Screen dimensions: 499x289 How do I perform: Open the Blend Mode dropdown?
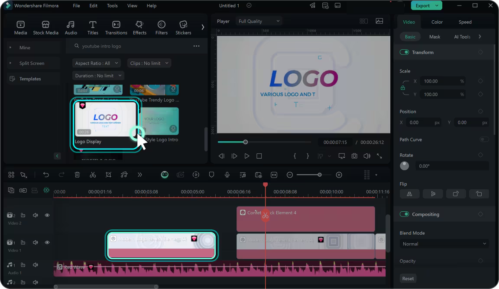(x=444, y=244)
